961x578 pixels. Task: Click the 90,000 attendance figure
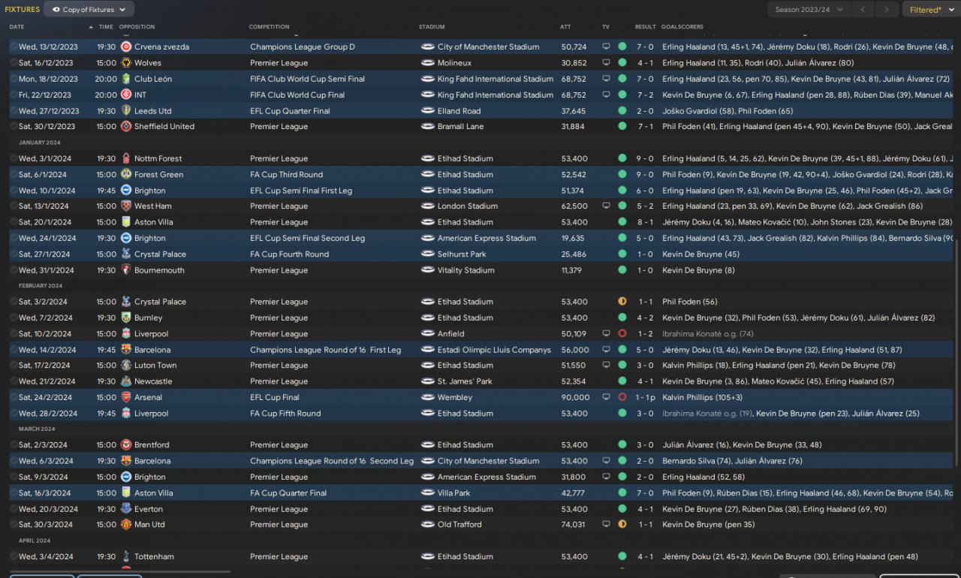click(x=575, y=398)
